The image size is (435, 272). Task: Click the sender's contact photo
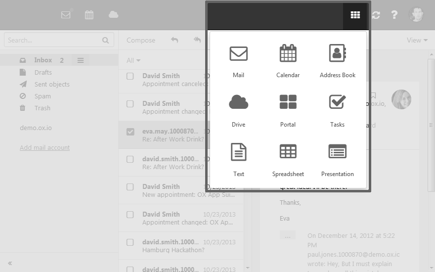401,99
